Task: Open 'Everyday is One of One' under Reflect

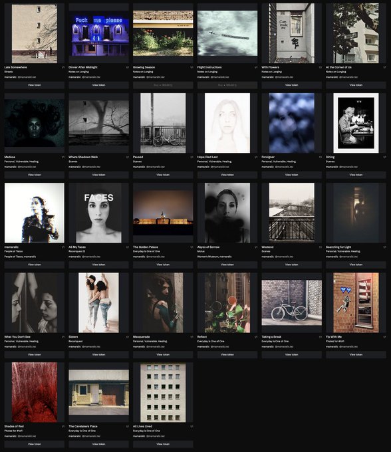Action: click(x=211, y=341)
